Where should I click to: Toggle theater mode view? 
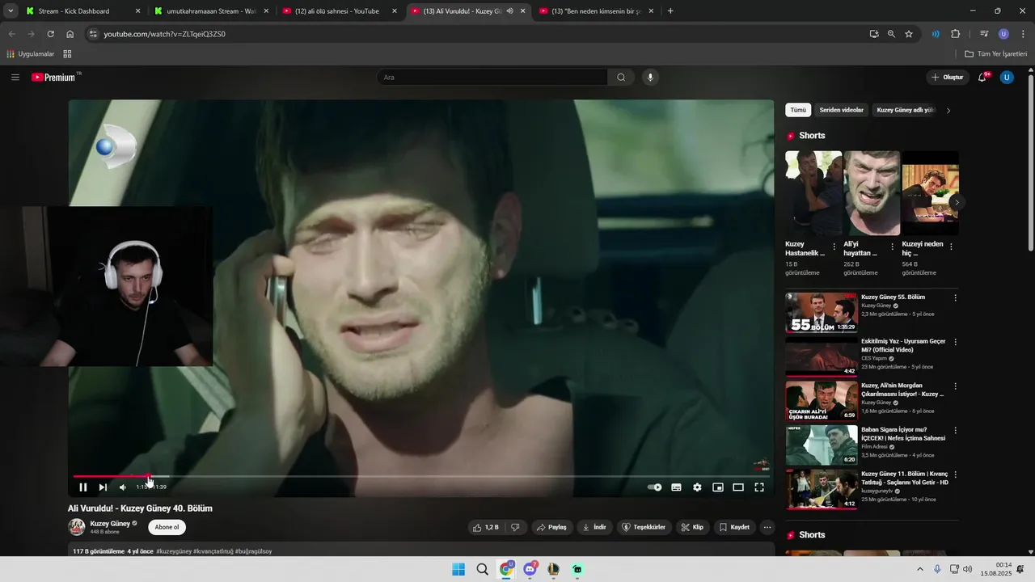[x=738, y=487]
